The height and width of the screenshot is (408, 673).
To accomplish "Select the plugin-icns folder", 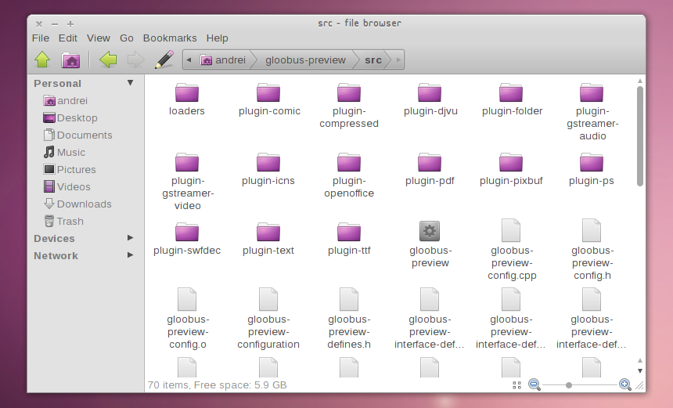I will pos(268,170).
